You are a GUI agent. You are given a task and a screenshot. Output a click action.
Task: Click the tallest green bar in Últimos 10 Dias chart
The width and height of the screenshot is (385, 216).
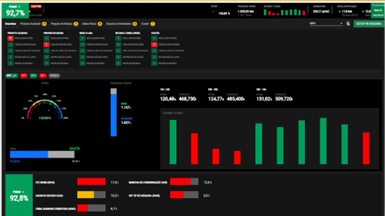[x=323, y=141]
